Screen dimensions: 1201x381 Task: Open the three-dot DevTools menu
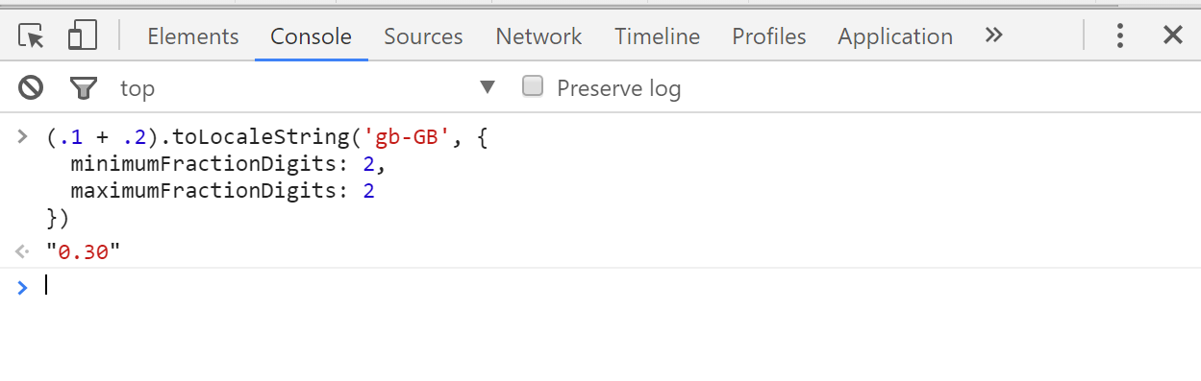point(1120,36)
